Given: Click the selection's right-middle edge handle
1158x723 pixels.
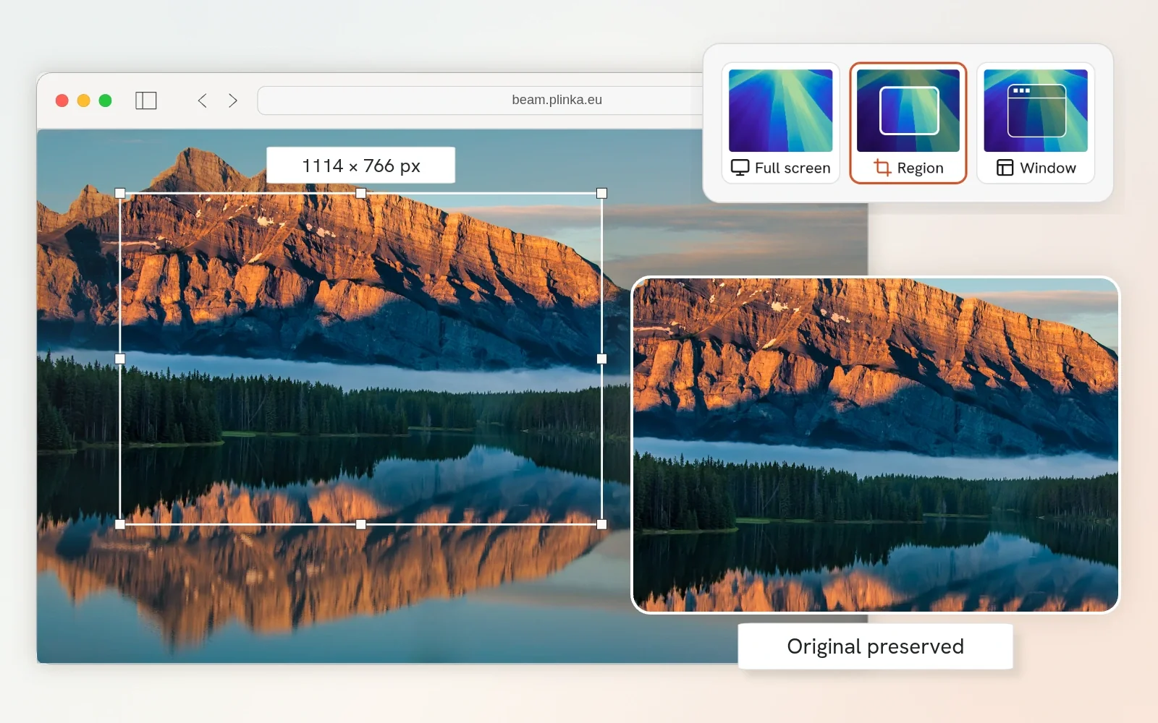Looking at the screenshot, I should (601, 359).
